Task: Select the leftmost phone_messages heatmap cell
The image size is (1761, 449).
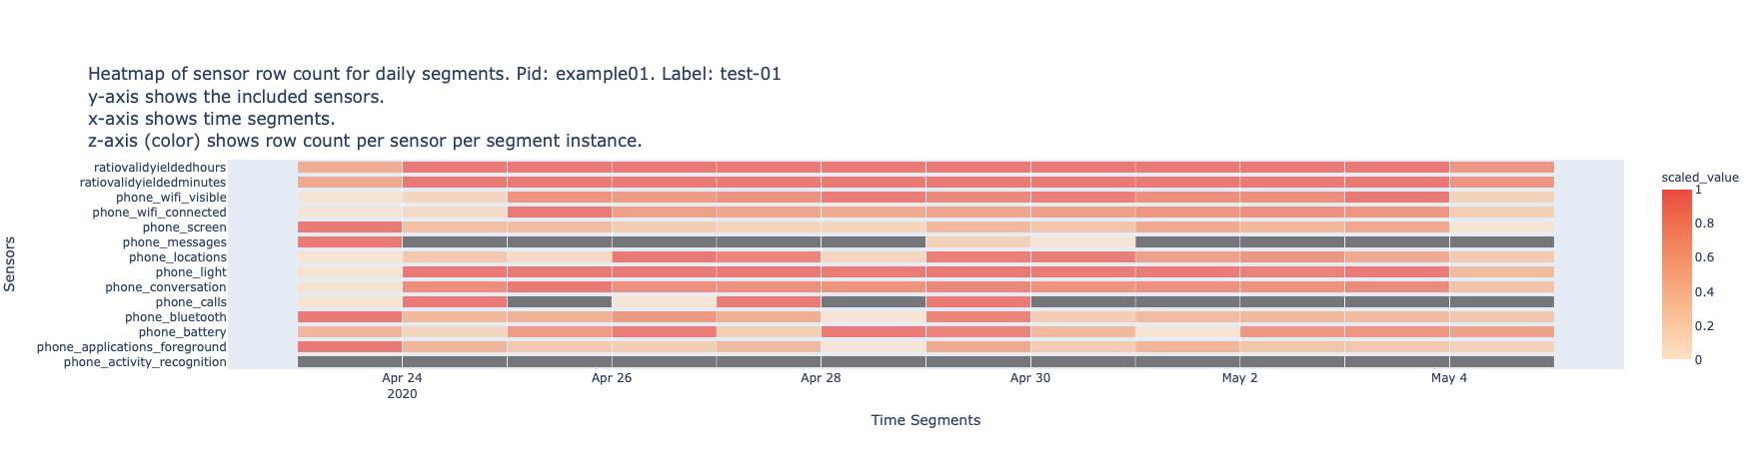Action: click(x=350, y=242)
